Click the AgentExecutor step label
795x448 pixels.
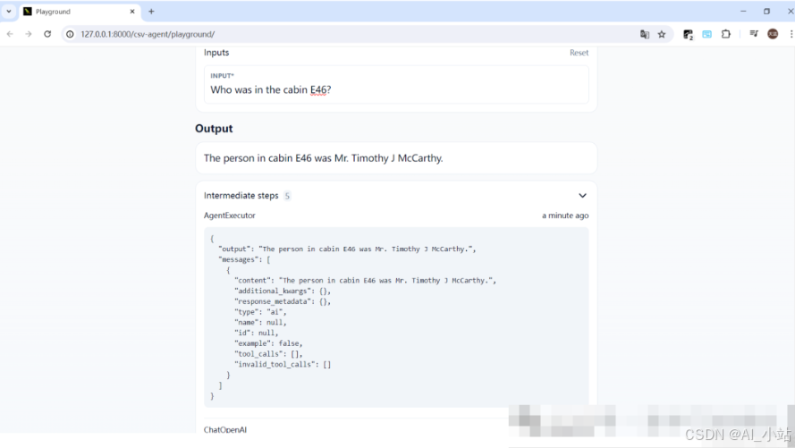pos(229,216)
